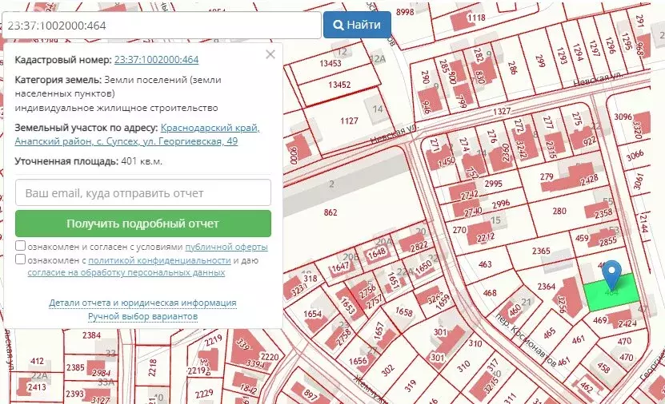Select parcel 13452 on the map
Screen dimensions: 665x404
click(x=339, y=85)
